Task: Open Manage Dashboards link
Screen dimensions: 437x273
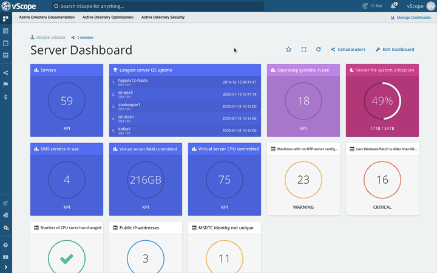Action: coord(411,18)
